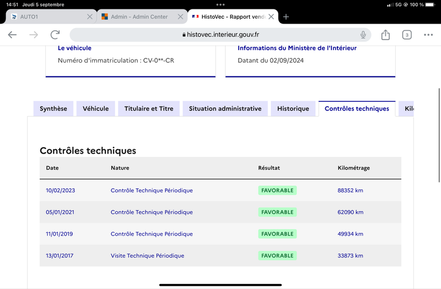Reload the HistoVec page
This screenshot has height=289, width=441.
click(x=55, y=35)
